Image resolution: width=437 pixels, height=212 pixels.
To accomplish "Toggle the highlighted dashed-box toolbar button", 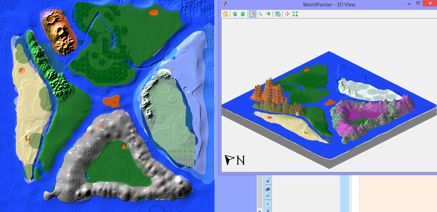I will (252, 14).
